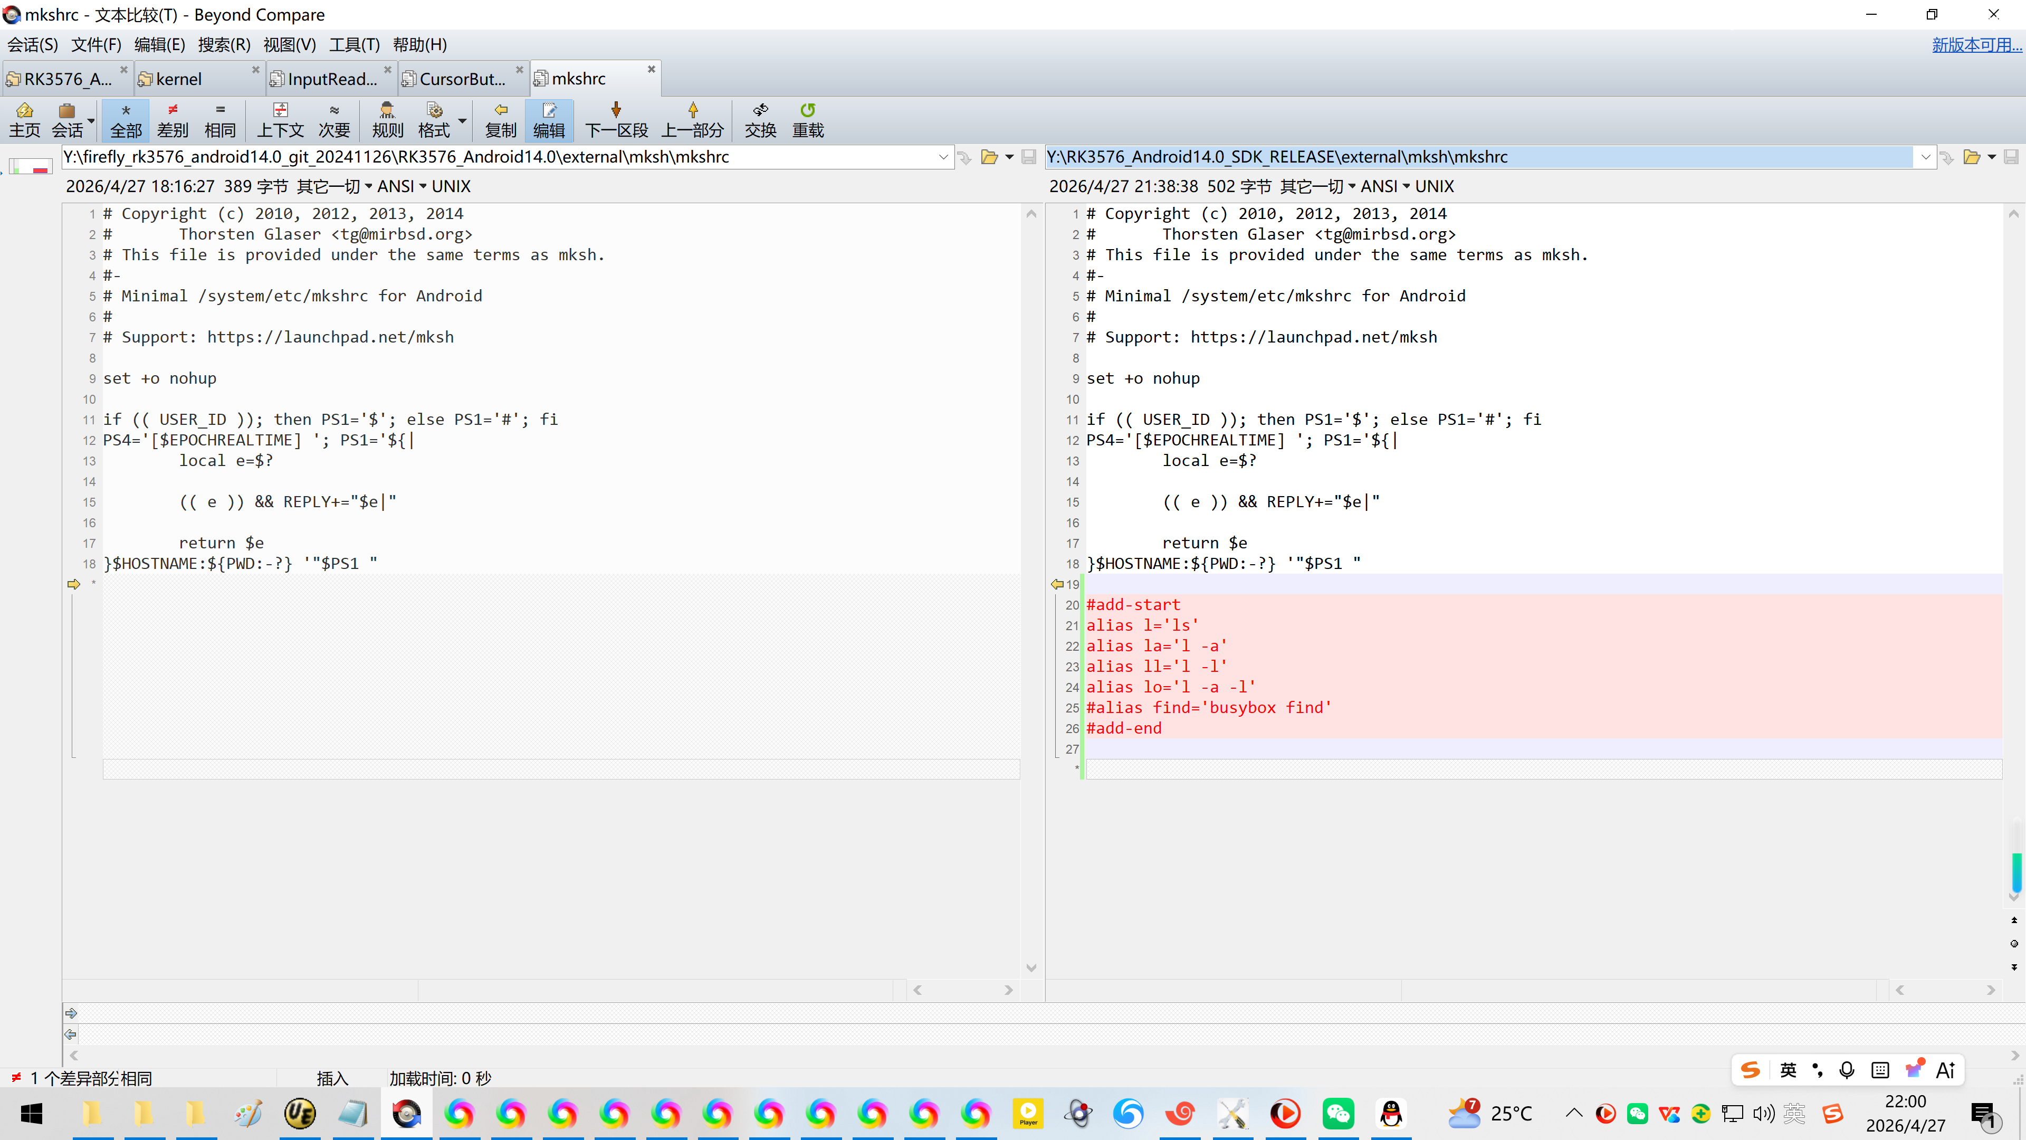Image resolution: width=2026 pixels, height=1140 pixels.
Task: Toggle Edit mode (编辑) button
Action: click(548, 120)
